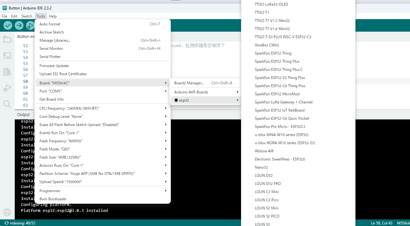Viewport: 410px width, 226px height.
Task: Expand Erase All Flash Before Sketch Upload
Action: click(103, 125)
